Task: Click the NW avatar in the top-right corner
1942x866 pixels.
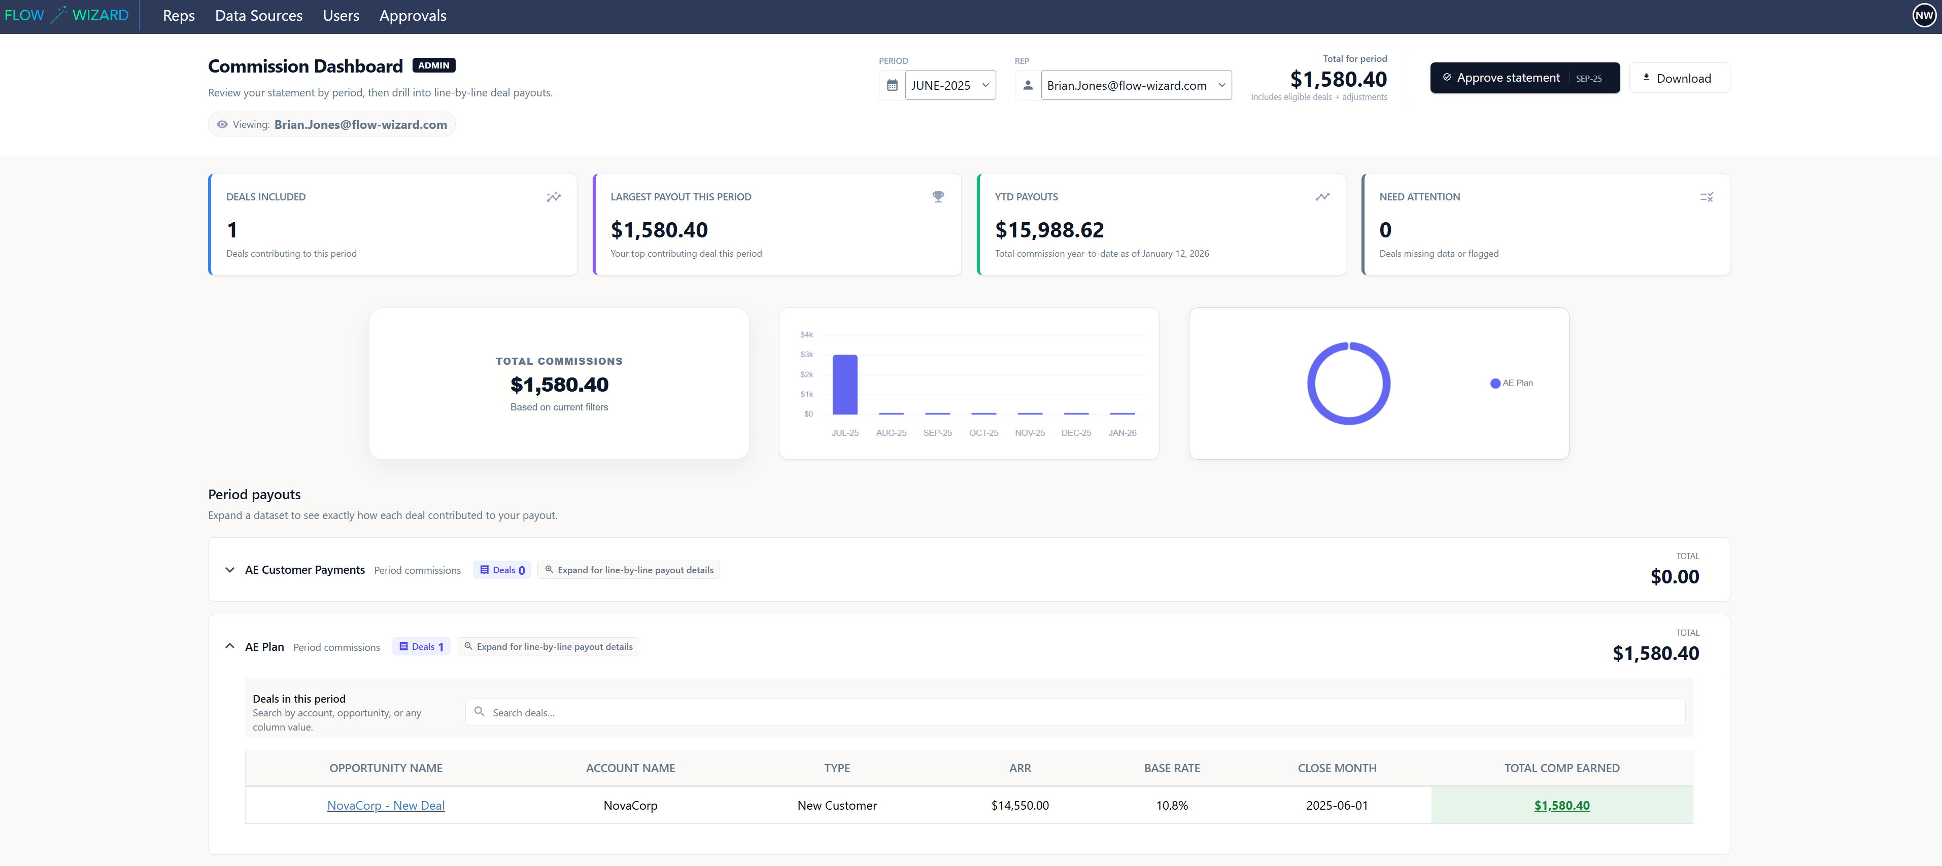Action: click(x=1924, y=14)
